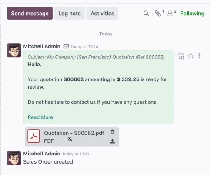Add a reaction with the emoji icon
Screen dimensions: 211x175
181,56
